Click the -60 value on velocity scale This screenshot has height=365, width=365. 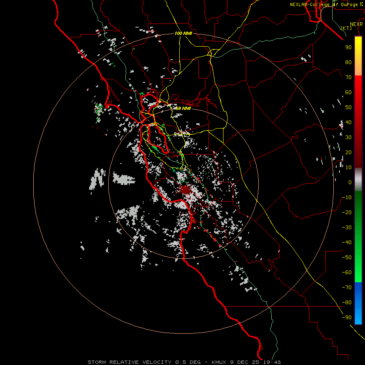[x=347, y=273]
